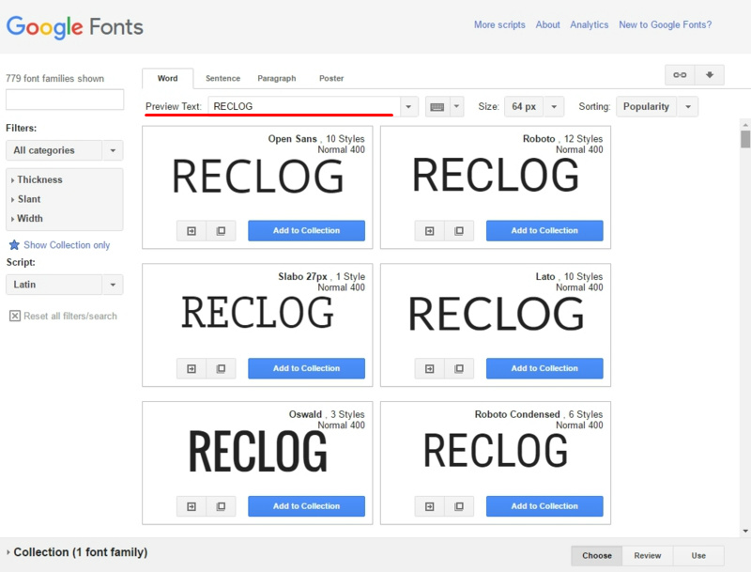The width and height of the screenshot is (751, 572).
Task: Open the pop-out preview icon for Oswald
Action: click(221, 505)
